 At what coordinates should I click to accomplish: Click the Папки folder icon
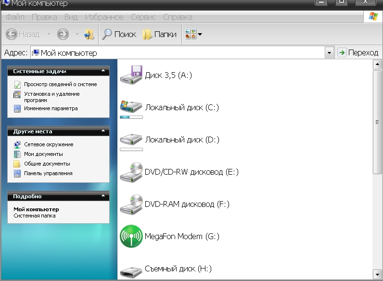[x=147, y=34]
